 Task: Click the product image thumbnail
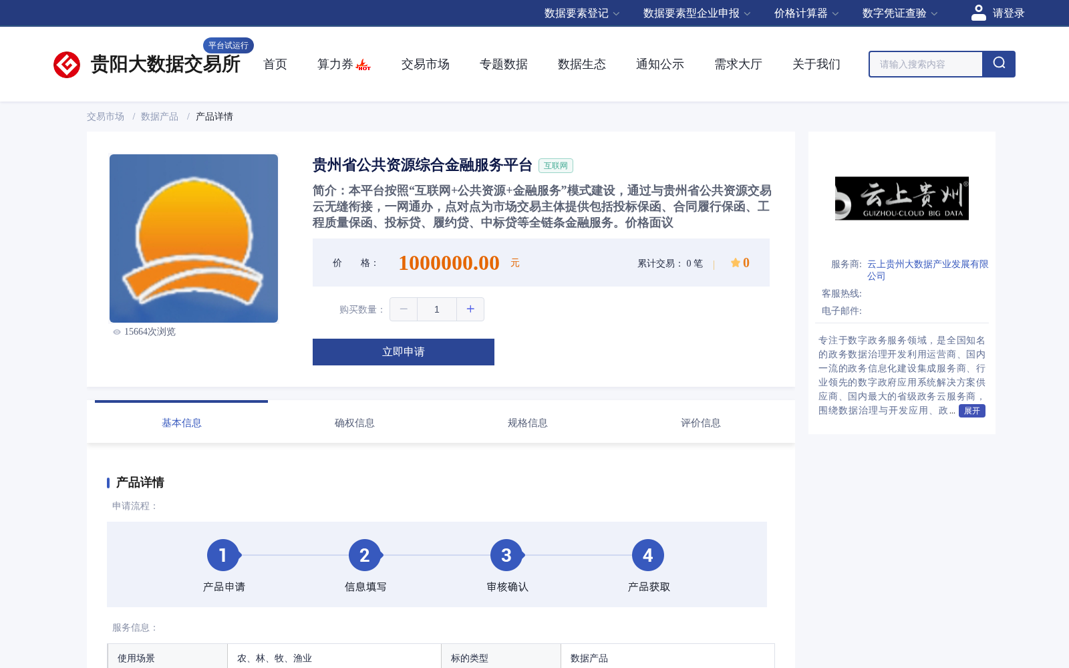click(194, 238)
